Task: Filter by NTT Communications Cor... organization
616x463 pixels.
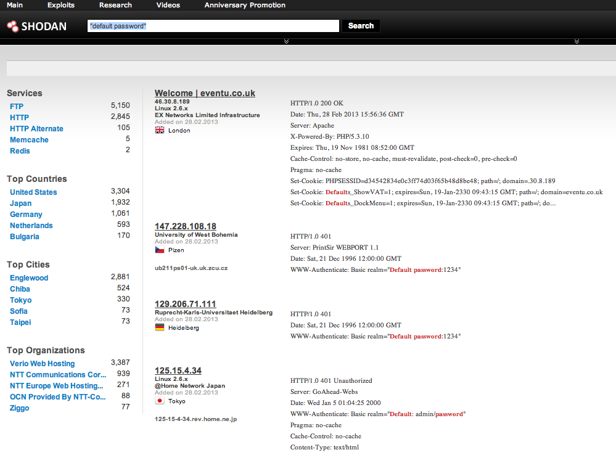Action: [58, 375]
